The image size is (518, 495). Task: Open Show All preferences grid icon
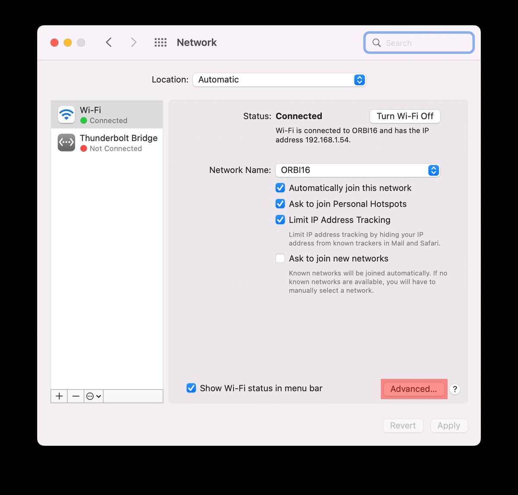(160, 42)
